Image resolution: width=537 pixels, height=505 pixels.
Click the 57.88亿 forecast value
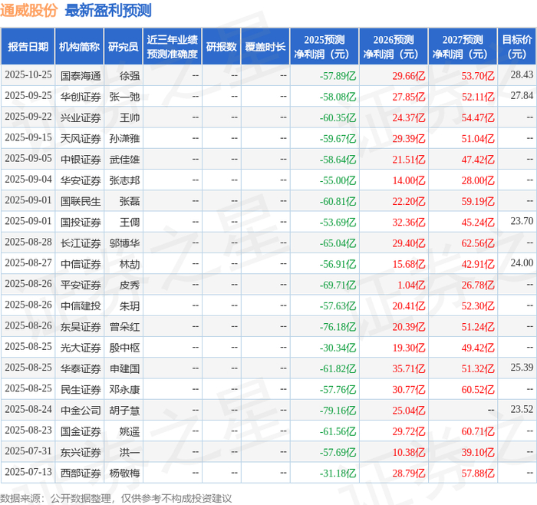pyautogui.click(x=478, y=473)
